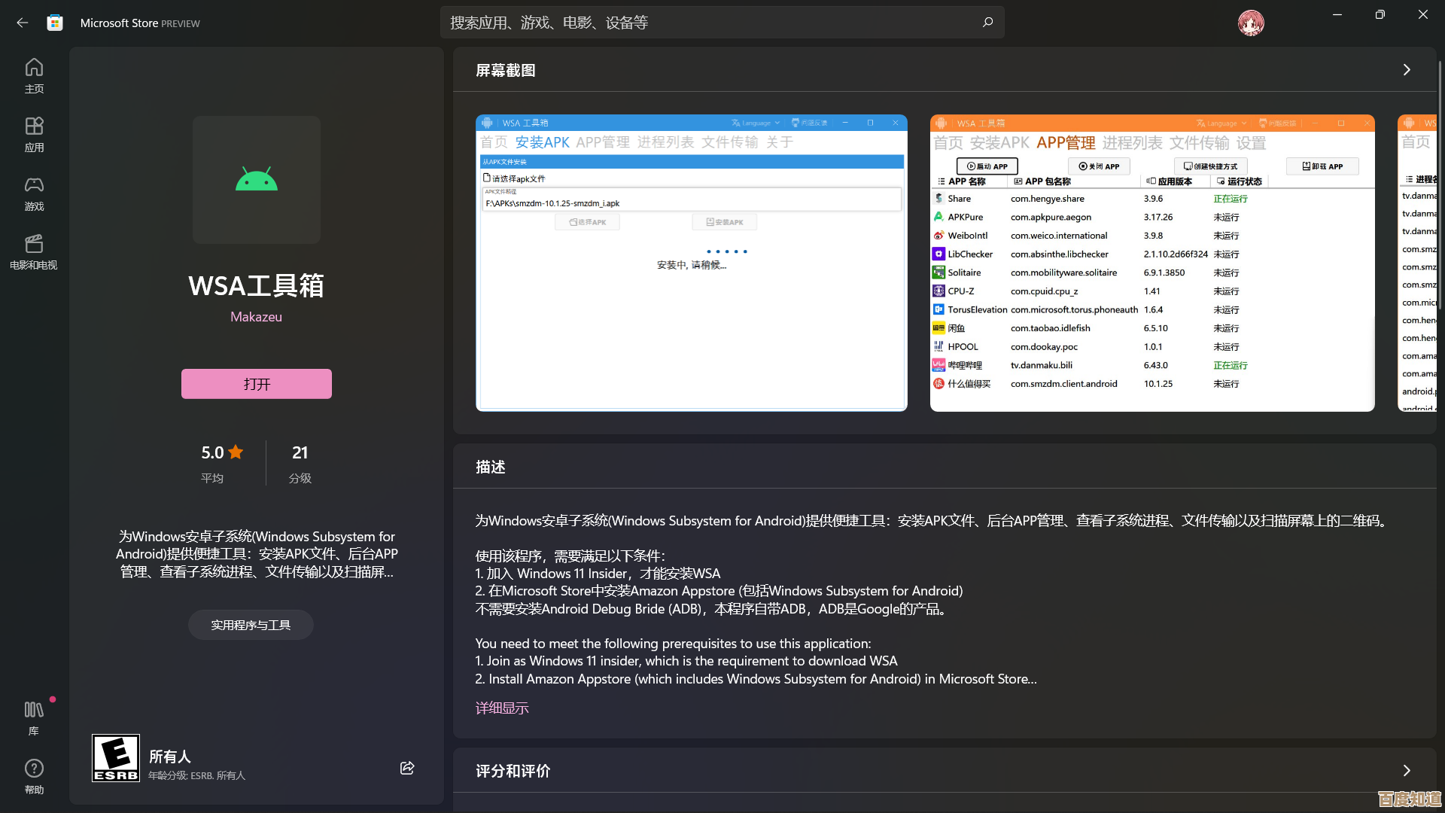Expand ratings and reviews (评分和评价) chevron
The image size is (1445, 813).
1406,771
